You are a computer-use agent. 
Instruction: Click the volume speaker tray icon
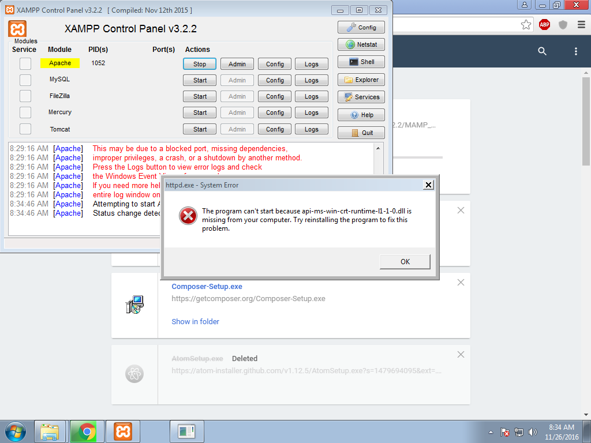click(x=533, y=432)
